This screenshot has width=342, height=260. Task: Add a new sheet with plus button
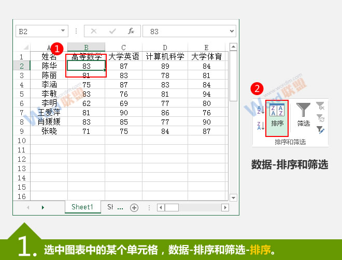click(x=134, y=207)
